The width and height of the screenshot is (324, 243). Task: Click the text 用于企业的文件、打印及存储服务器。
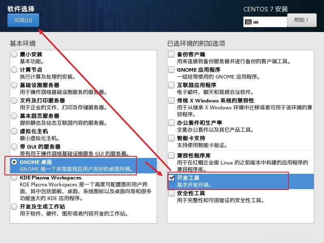click(x=64, y=107)
